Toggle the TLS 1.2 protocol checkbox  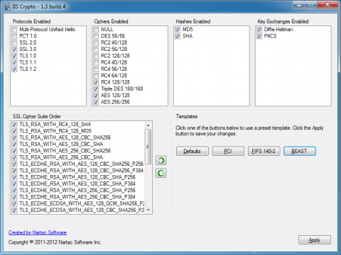click(15, 69)
